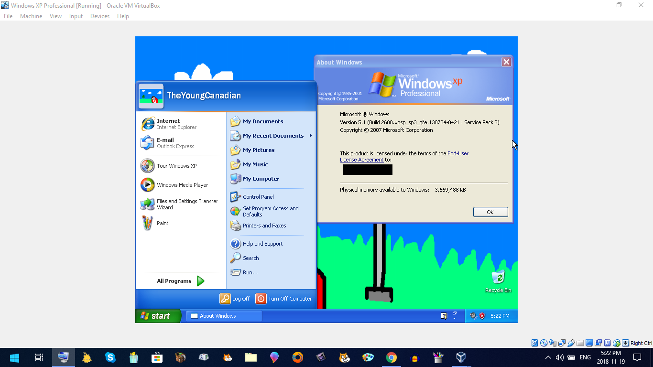Click the VirtualBox network status icon
Screen dimensions: 653x367
[562, 343]
